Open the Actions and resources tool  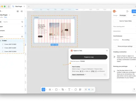click(x=80, y=90)
